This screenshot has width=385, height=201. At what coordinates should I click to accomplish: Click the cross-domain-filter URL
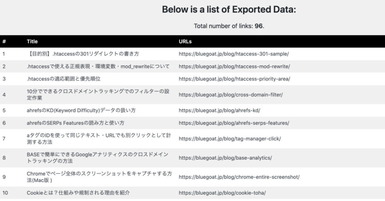click(230, 94)
